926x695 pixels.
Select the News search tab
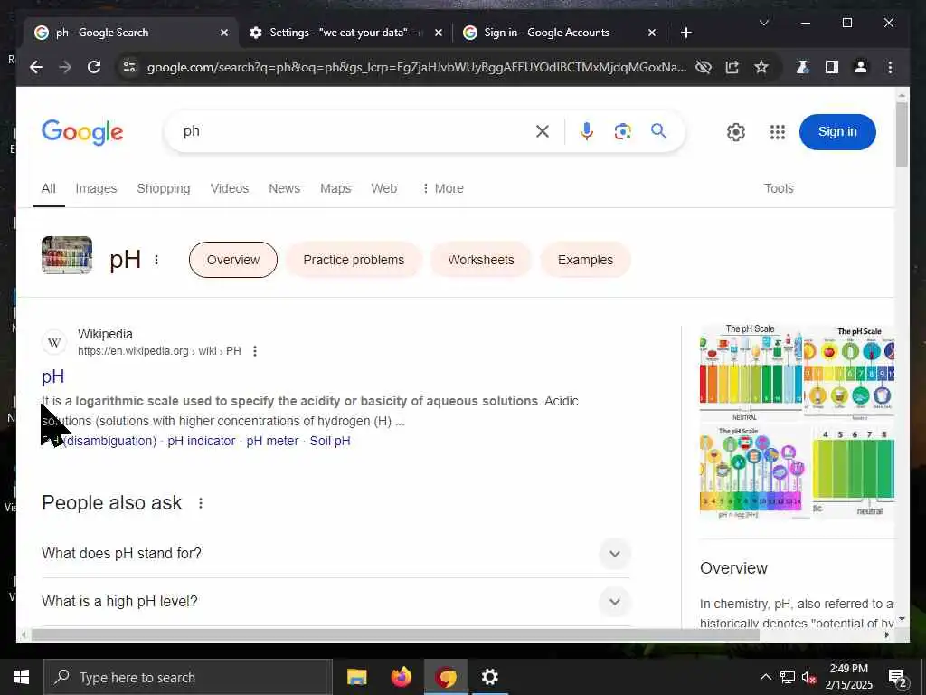point(284,188)
